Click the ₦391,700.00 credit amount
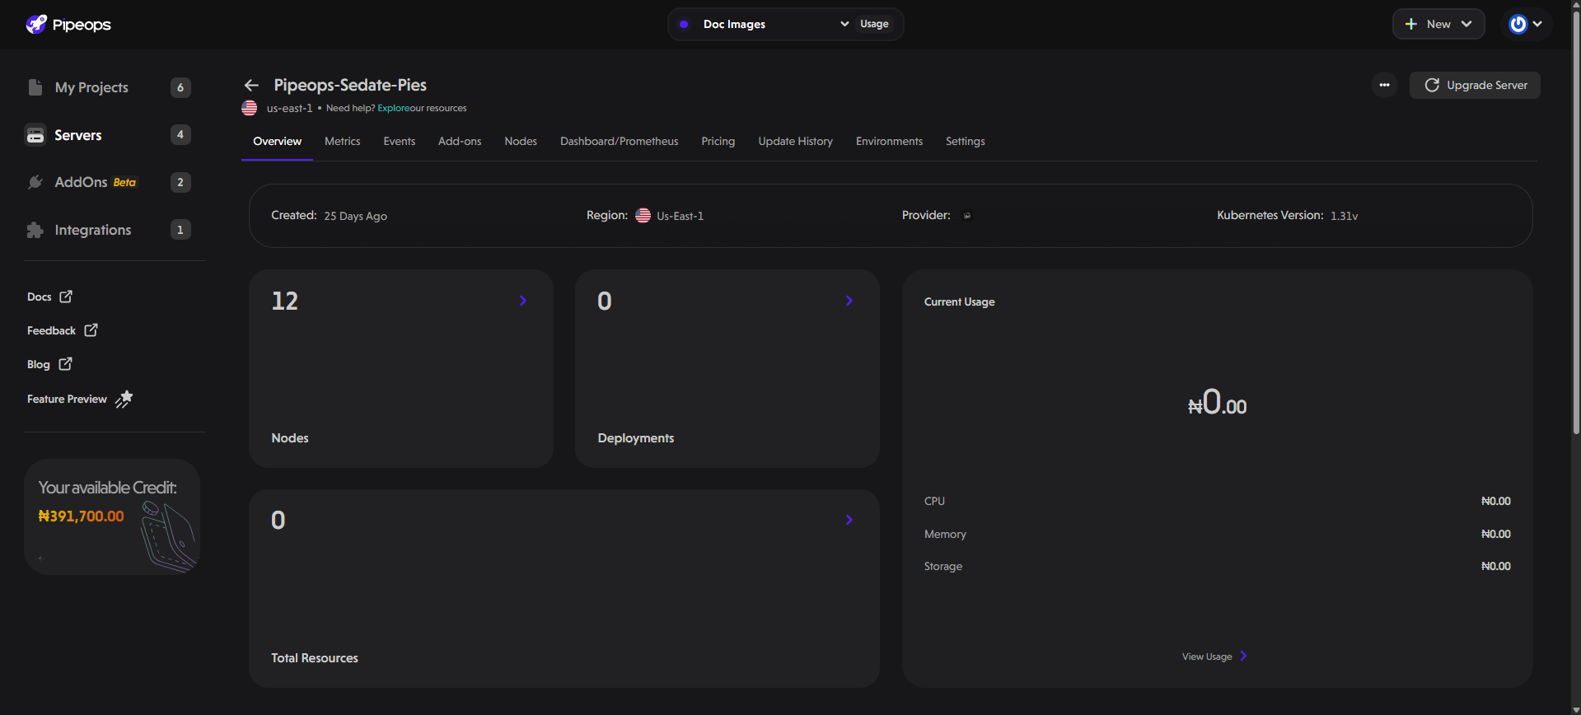 (x=81, y=516)
